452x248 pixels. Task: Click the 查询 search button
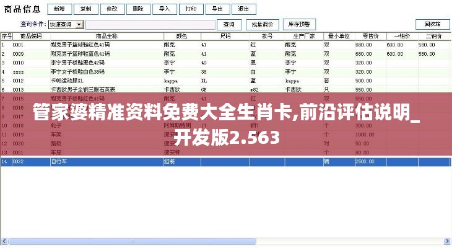tap(229, 25)
